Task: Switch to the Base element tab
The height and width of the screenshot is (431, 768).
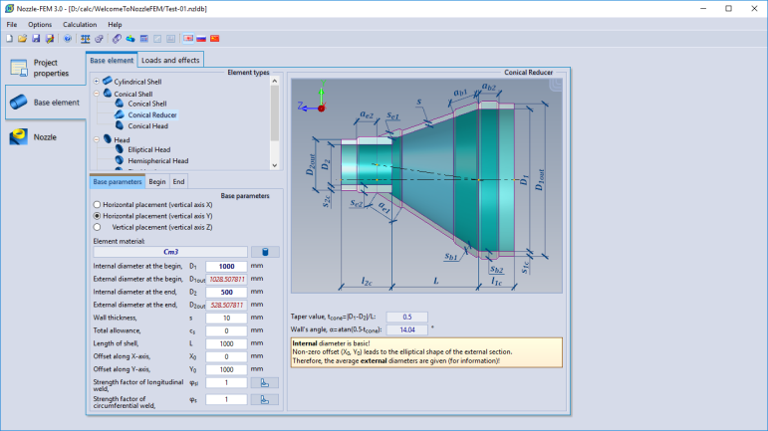Action: click(x=112, y=60)
